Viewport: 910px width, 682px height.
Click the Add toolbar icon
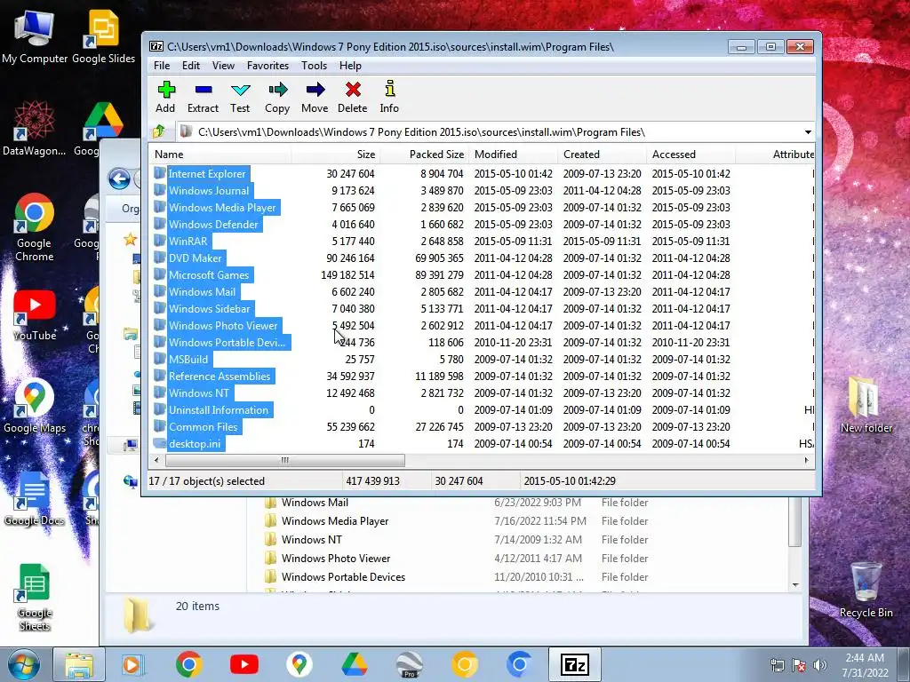[x=165, y=97]
